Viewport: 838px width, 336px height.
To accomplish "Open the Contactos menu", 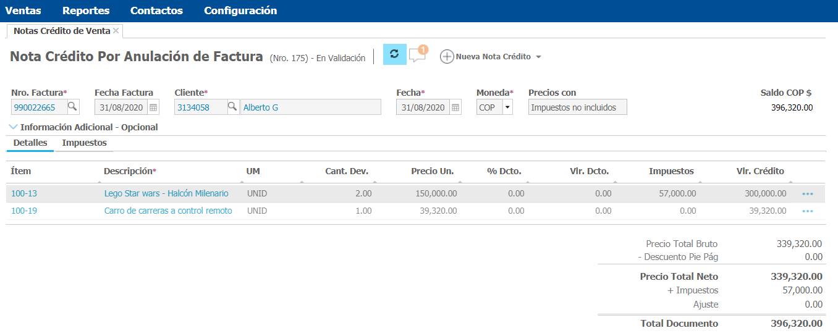I will click(156, 10).
